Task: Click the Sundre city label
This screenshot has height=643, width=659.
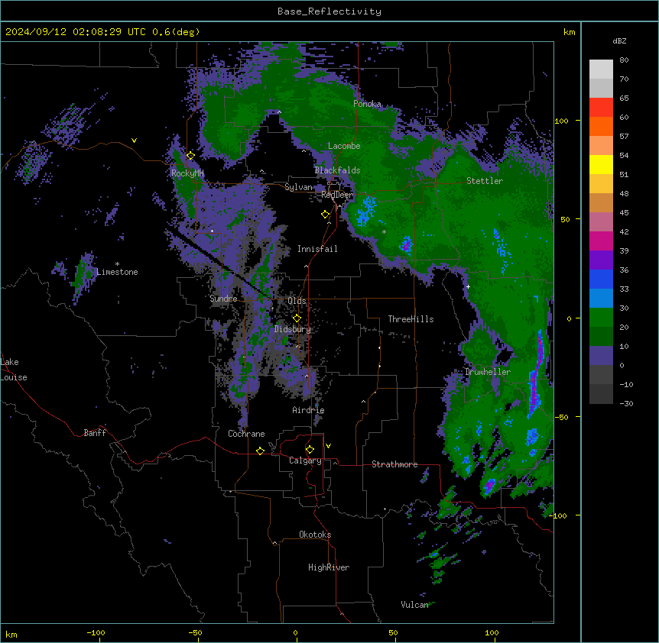Action: tap(223, 299)
